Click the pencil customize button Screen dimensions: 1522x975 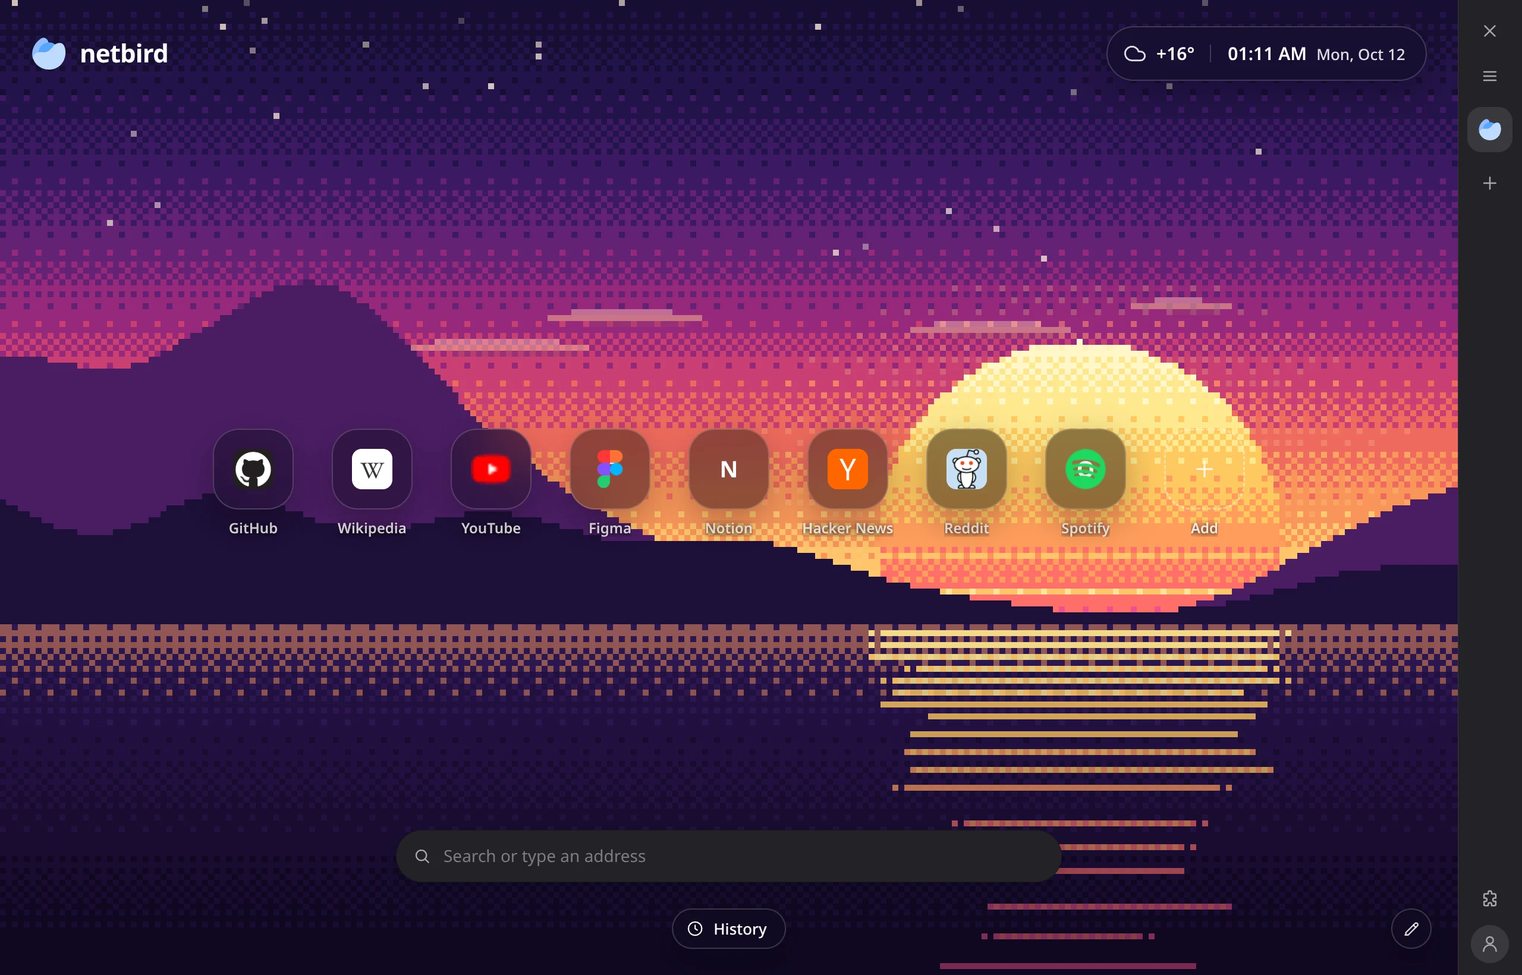(1411, 929)
